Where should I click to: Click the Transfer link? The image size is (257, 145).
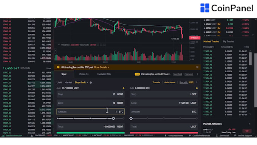point(156,82)
